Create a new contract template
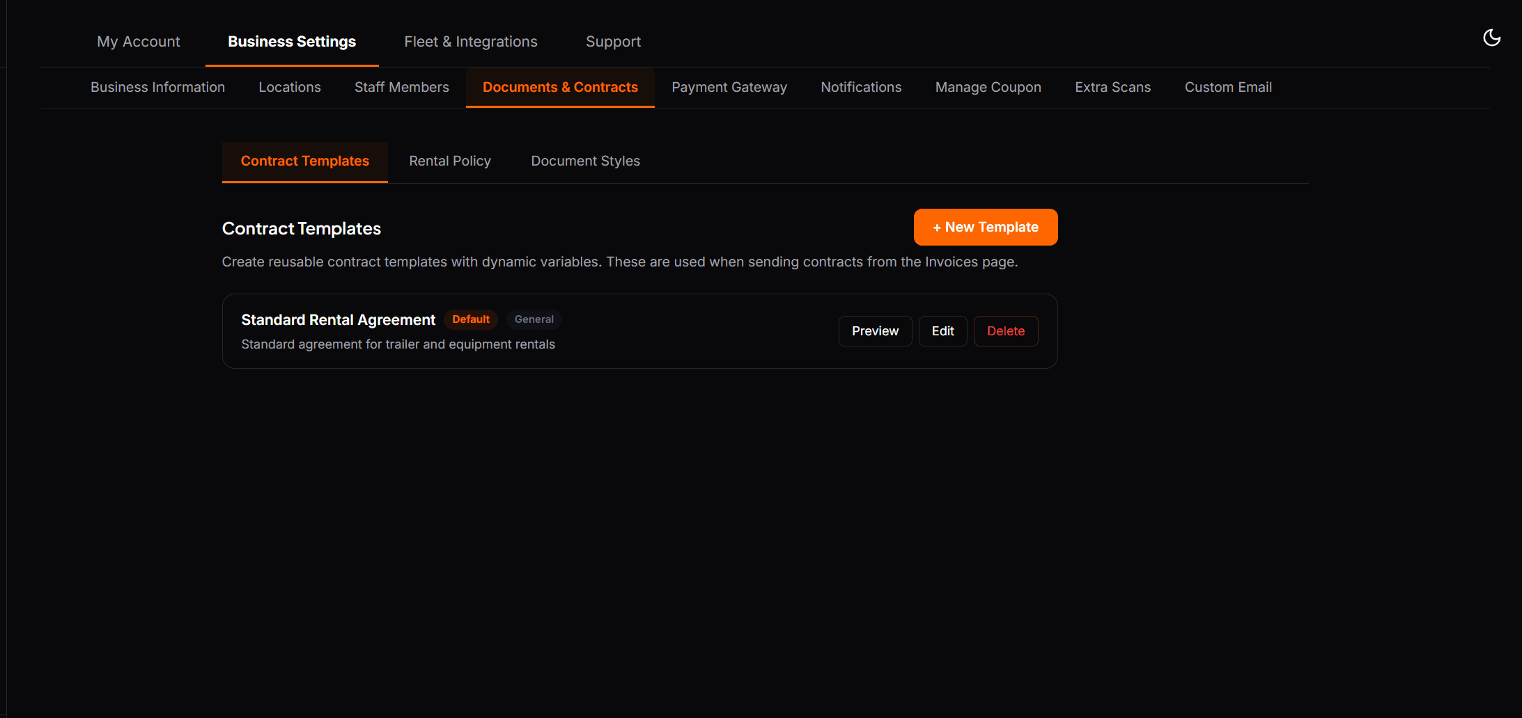 pos(985,227)
